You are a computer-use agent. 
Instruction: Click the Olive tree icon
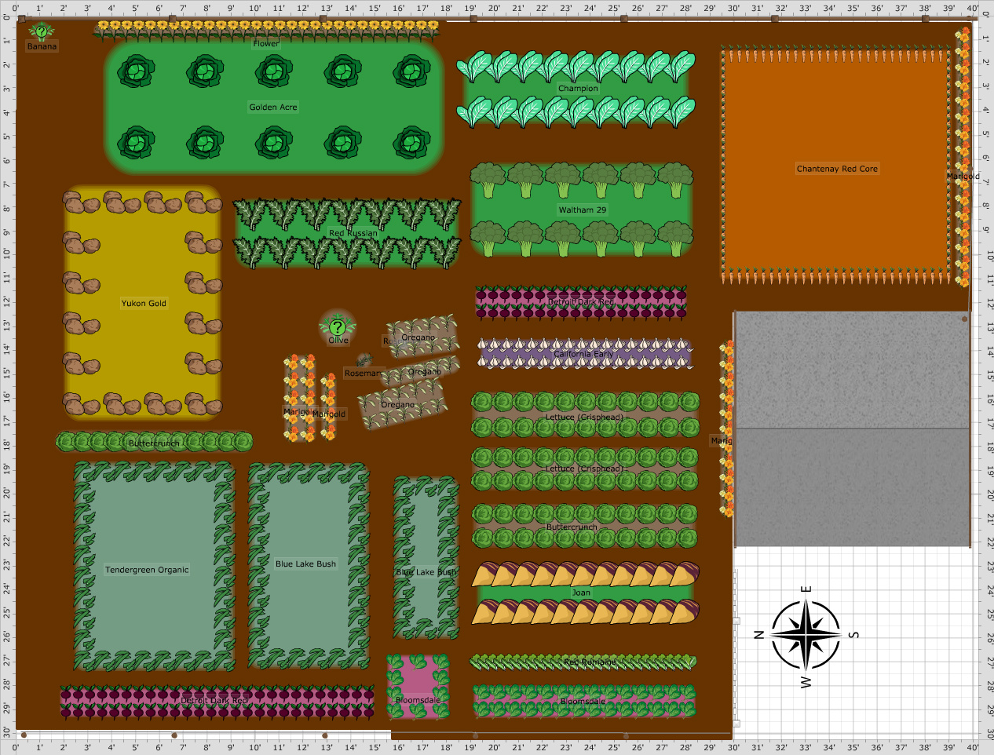click(338, 325)
